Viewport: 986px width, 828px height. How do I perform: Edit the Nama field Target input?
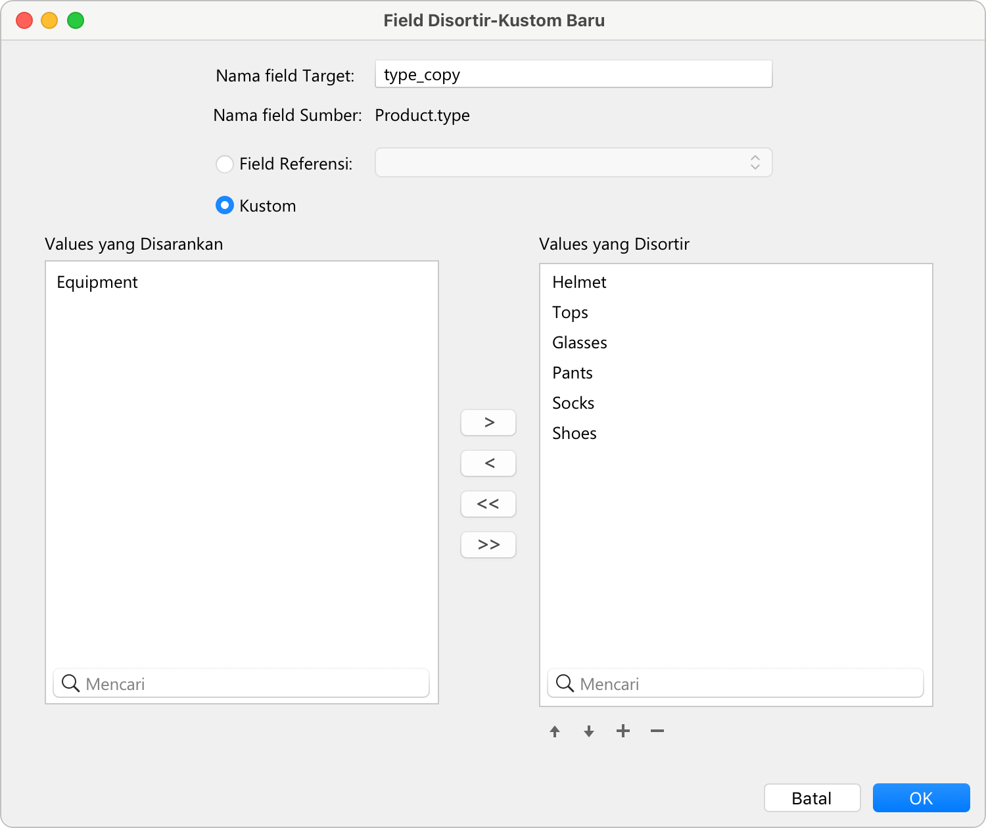pyautogui.click(x=573, y=74)
